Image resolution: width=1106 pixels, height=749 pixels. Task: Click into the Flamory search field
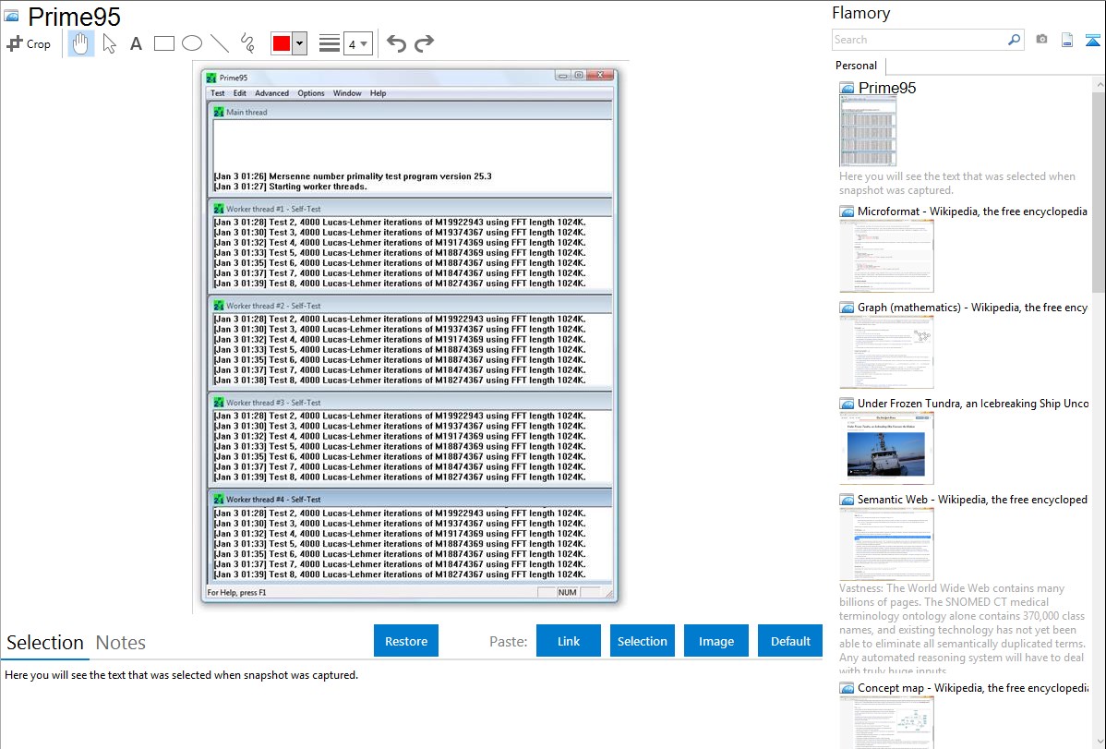(x=919, y=40)
